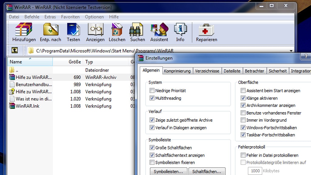The width and height of the screenshot is (311, 175).
Task: Toggle Schaltflächentext anzeigen checkbox
Action: tap(152, 155)
